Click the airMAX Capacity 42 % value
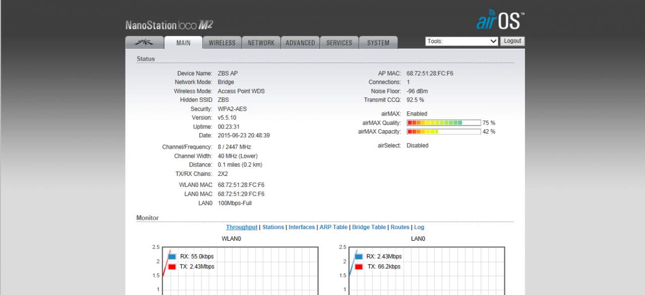 489,132
